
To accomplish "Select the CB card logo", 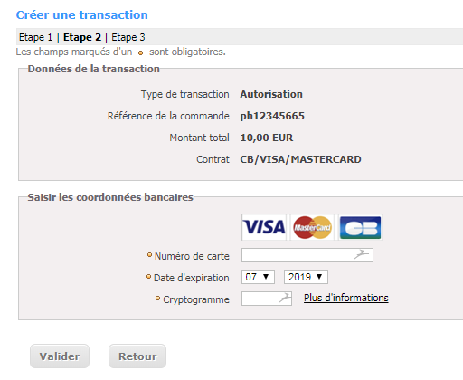I will 360,227.
